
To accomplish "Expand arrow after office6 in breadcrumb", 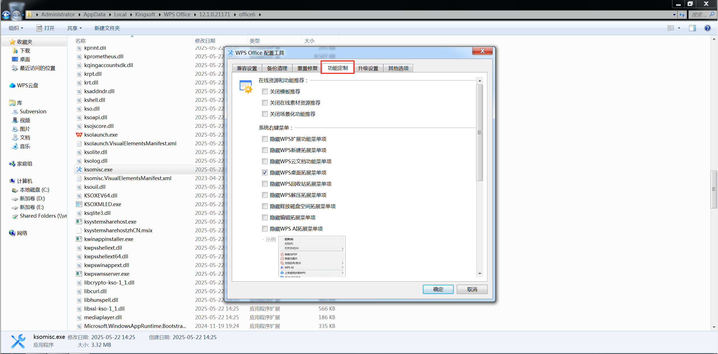I will click(260, 15).
